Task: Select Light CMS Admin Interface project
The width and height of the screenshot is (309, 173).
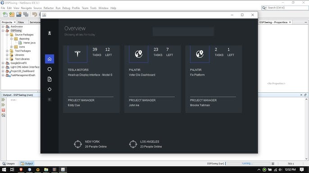Action: click(x=25, y=67)
